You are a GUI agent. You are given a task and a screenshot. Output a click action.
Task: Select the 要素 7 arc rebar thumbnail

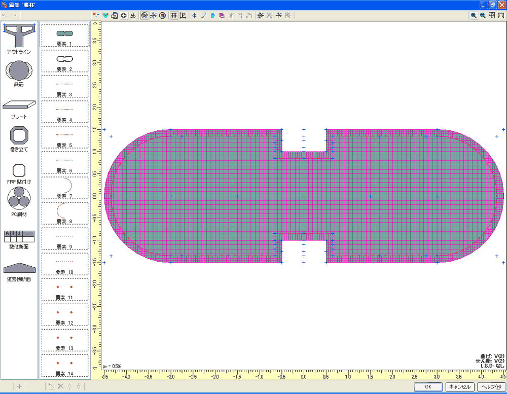coord(65,188)
